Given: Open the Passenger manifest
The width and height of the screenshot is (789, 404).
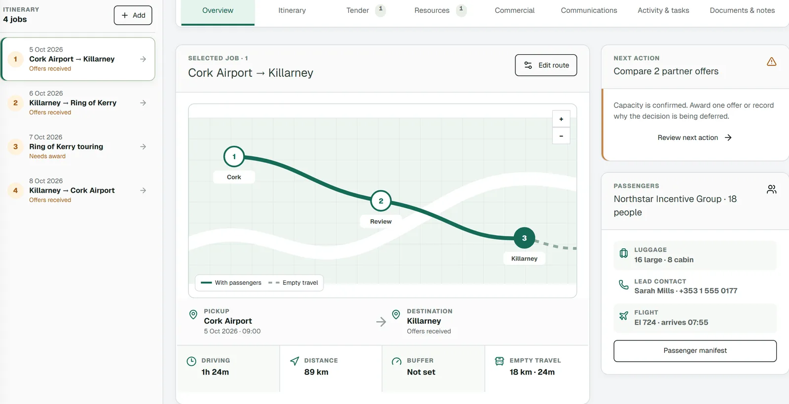Looking at the screenshot, I should 695,351.
